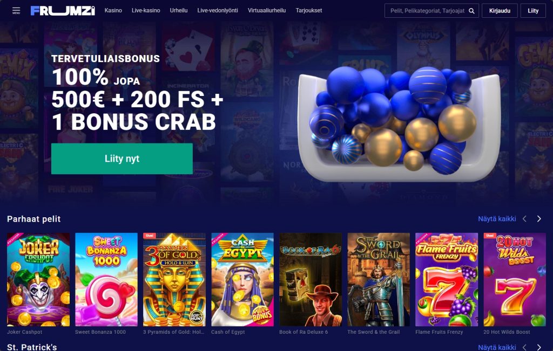The width and height of the screenshot is (553, 351).
Task: Advance St. Patrick's carousel with right arrow
Action: coord(539,347)
